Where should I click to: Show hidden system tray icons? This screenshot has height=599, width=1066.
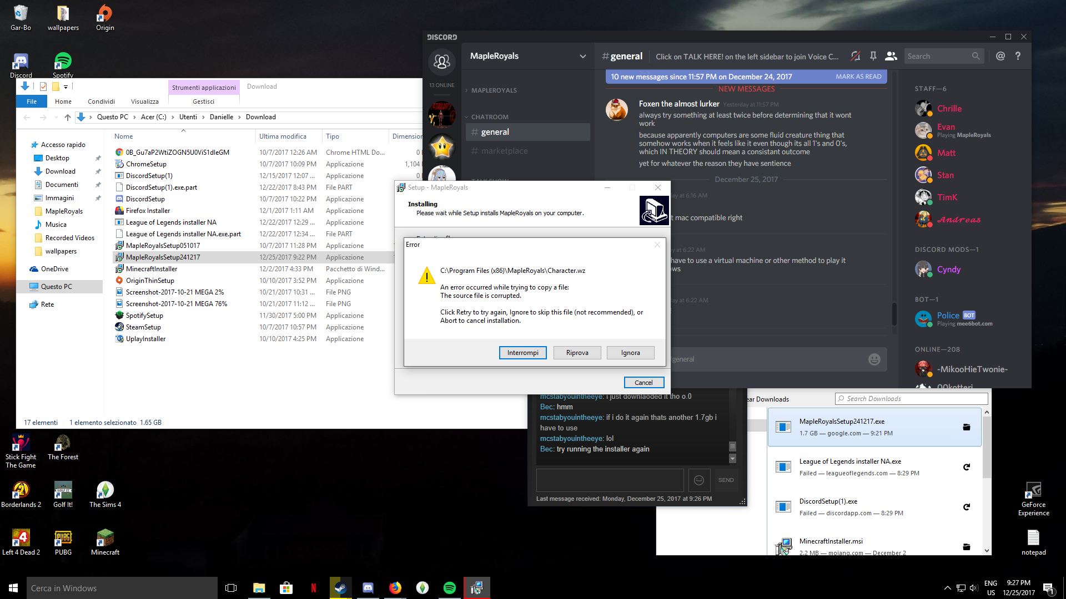point(947,588)
